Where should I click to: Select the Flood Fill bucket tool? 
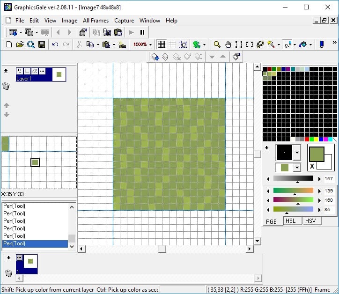(303, 44)
